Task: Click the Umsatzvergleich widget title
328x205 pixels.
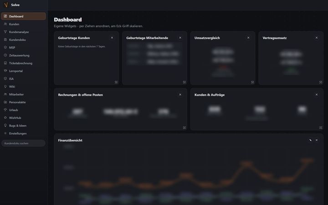Action: tap(207, 38)
